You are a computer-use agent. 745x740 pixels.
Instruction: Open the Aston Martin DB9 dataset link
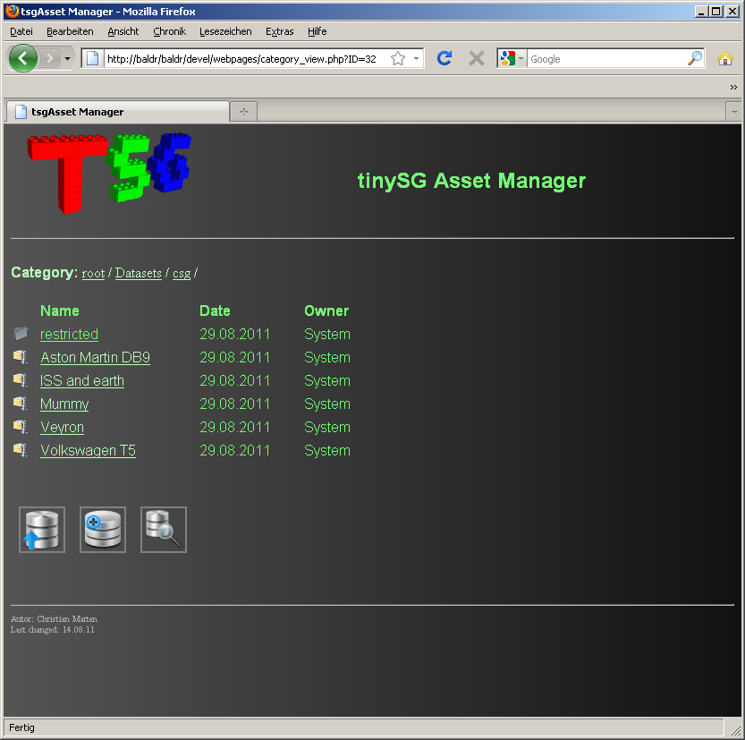tap(95, 358)
